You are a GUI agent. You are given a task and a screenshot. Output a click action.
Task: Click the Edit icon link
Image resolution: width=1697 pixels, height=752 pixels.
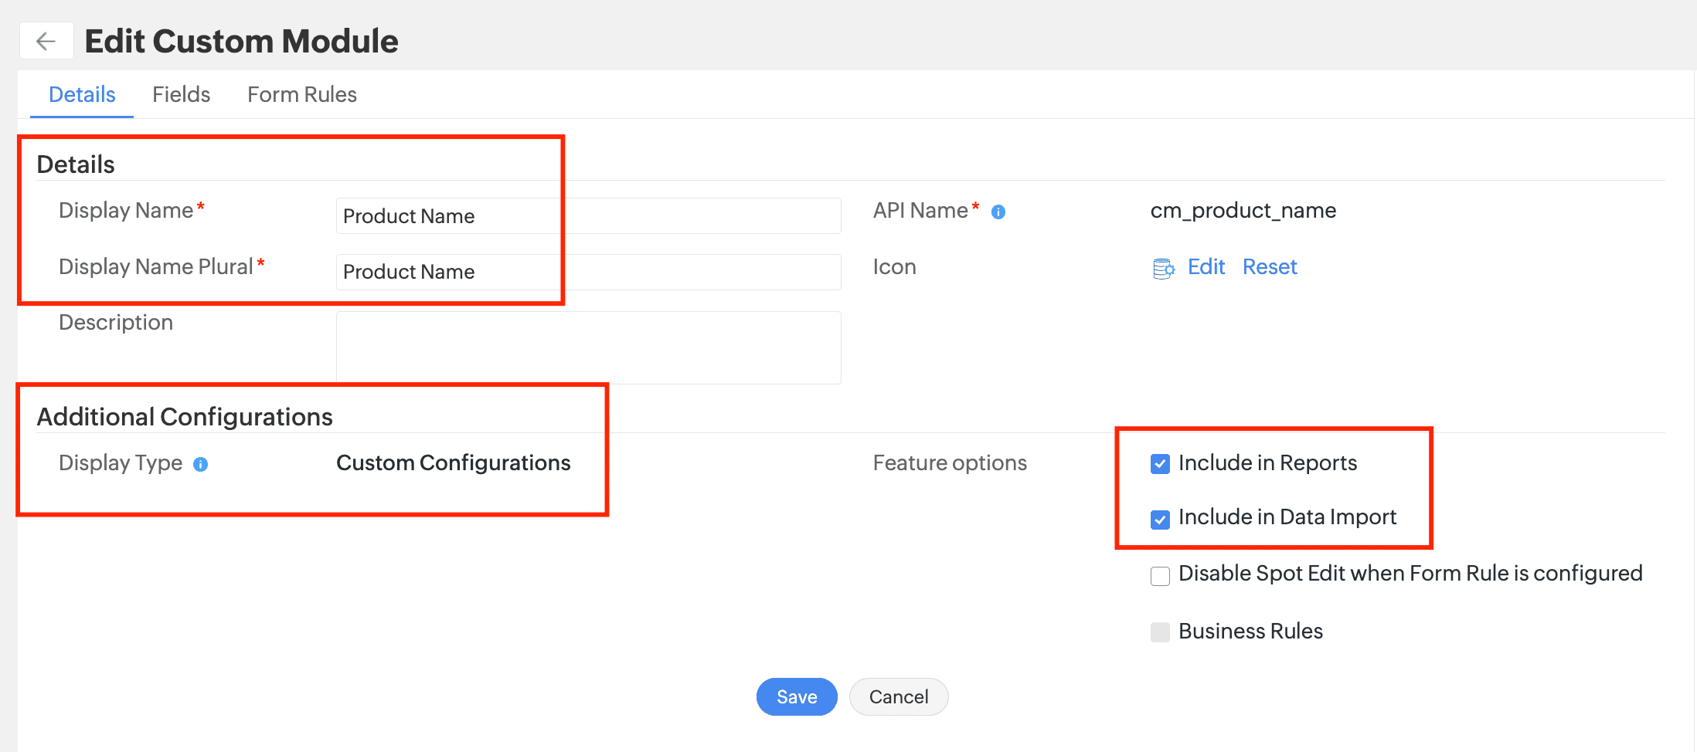pyautogui.click(x=1206, y=267)
